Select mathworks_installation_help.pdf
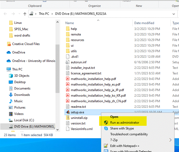This screenshot has height=152, width=179. (91, 79)
